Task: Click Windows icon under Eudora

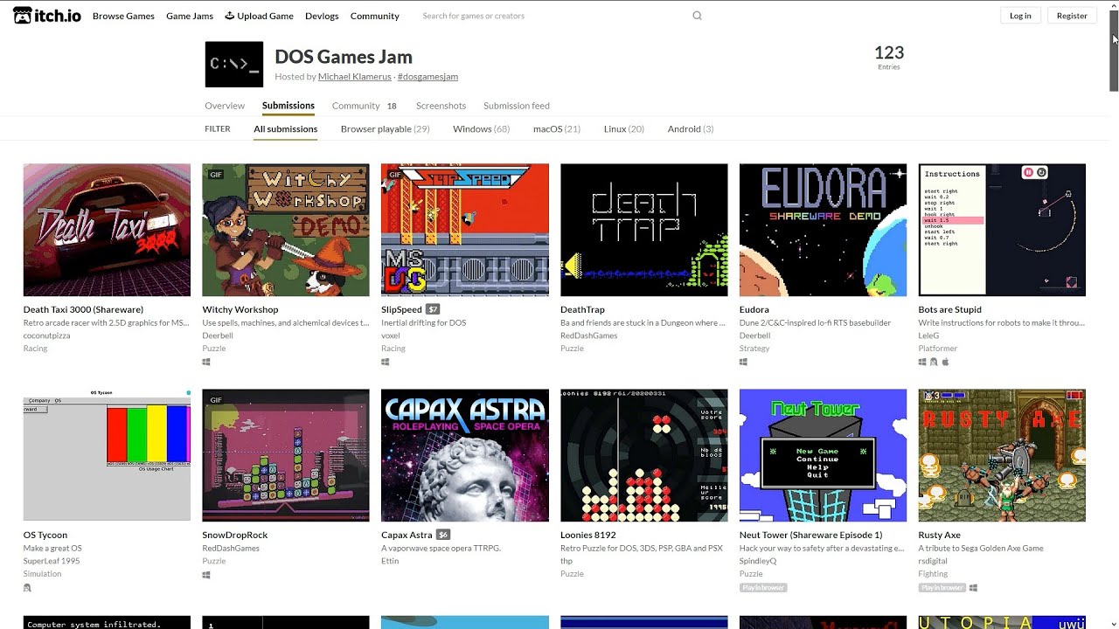Action: click(x=744, y=362)
